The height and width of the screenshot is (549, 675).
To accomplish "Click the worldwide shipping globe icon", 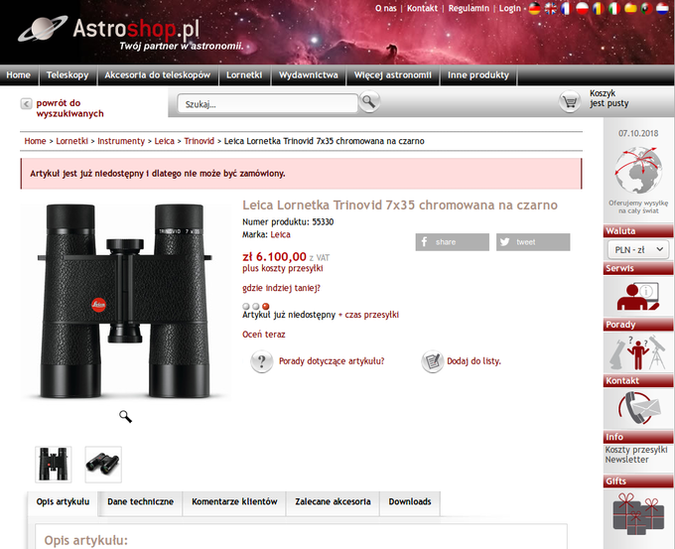I will pyautogui.click(x=638, y=171).
